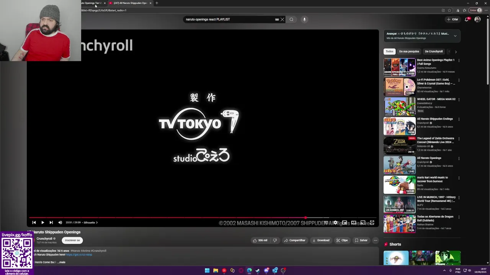
Task: Start voice search with microphone icon
Action: [x=304, y=19]
